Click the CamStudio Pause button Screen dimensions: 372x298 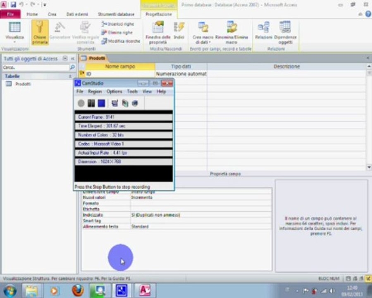pyautogui.click(x=91, y=103)
